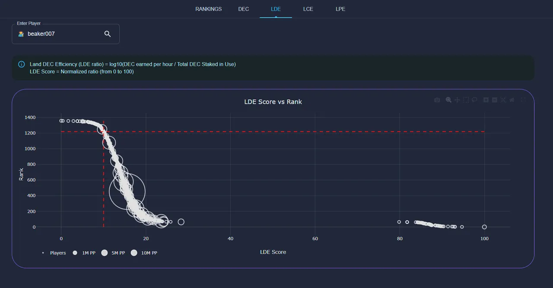The width and height of the screenshot is (553, 288).
Task: Click the data point at LDE Score 100
Action: 484,227
